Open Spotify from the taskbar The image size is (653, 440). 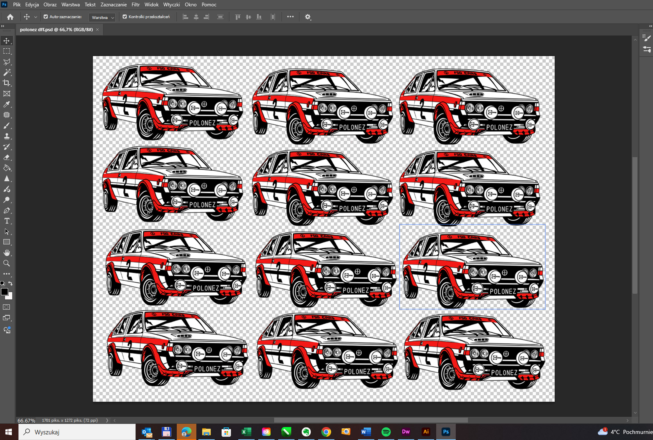[386, 432]
